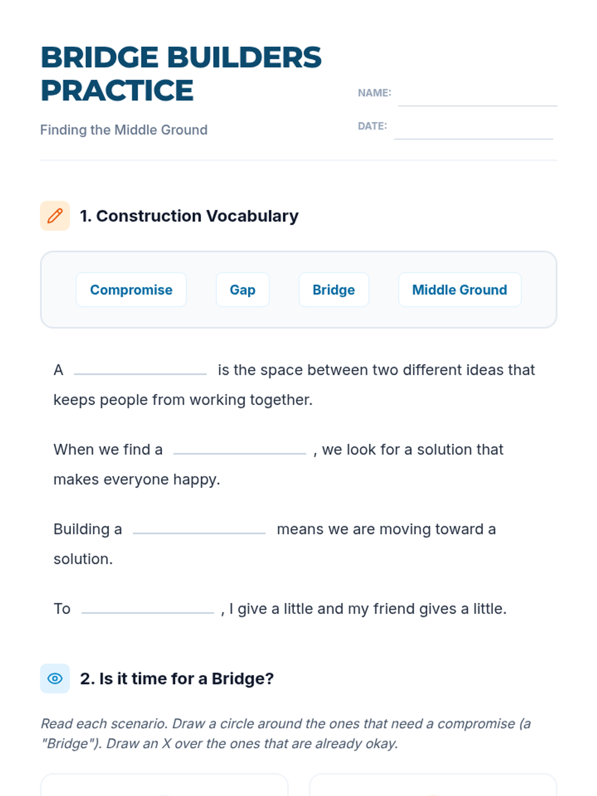Click the Date entry line

473,131
